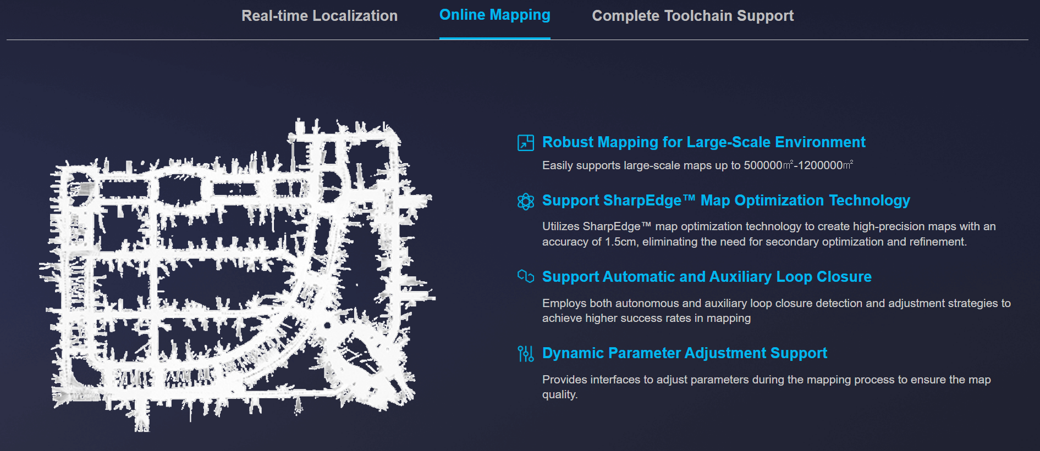
Task: Click the SharpEdge 1.5cm accuracy description paragraph
Action: (x=768, y=234)
